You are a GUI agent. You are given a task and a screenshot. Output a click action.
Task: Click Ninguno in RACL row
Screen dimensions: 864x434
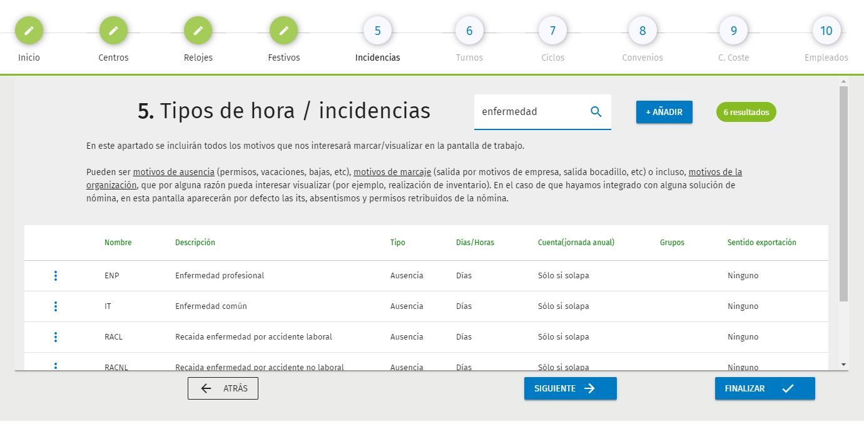pos(743,337)
